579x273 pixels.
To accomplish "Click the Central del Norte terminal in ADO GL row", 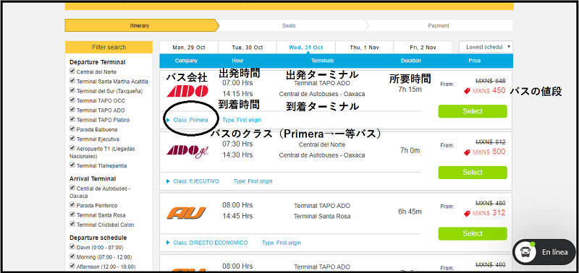I will pos(322,144).
